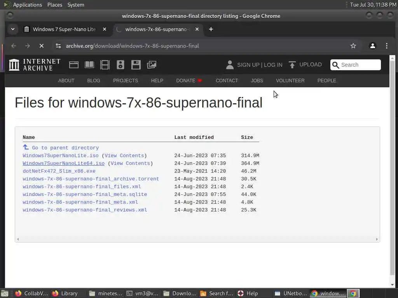This screenshot has width=398, height=298.
Task: Click the clock showing Tue Jul 30
Action: coord(373,5)
